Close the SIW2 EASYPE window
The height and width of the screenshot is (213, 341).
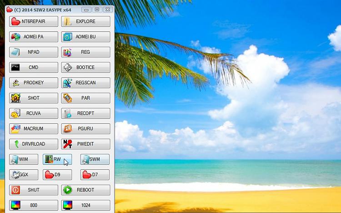[x=108, y=10]
